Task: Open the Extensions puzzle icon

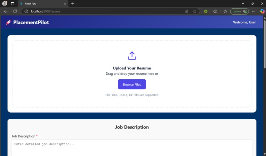Action: (215, 11)
